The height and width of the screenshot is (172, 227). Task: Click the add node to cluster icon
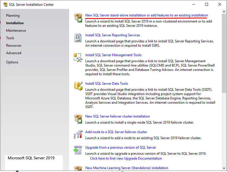click(x=78, y=134)
